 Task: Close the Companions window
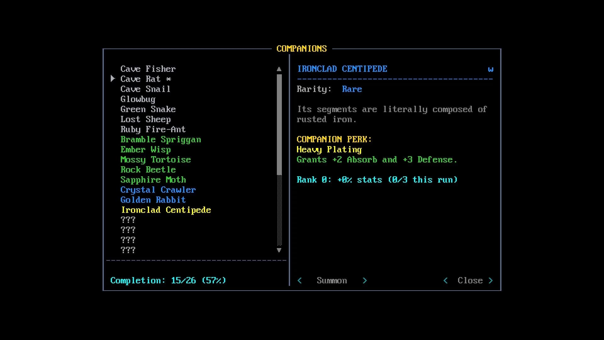(470, 280)
